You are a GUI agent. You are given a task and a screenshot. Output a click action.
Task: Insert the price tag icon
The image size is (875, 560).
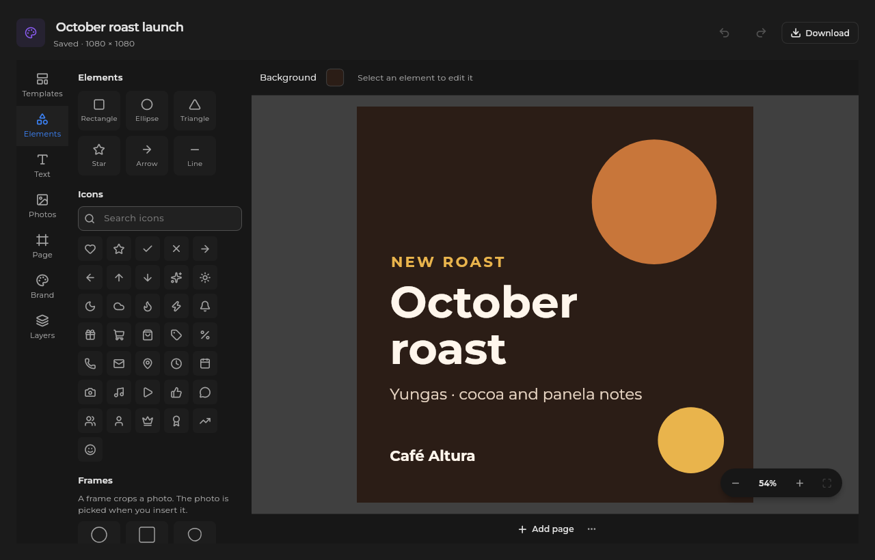click(x=176, y=335)
